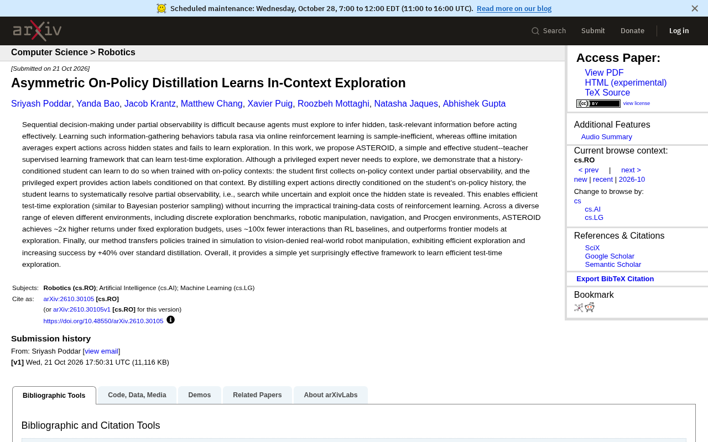Open the About arXivLabs tab
The image size is (708, 442).
pyautogui.click(x=331, y=395)
